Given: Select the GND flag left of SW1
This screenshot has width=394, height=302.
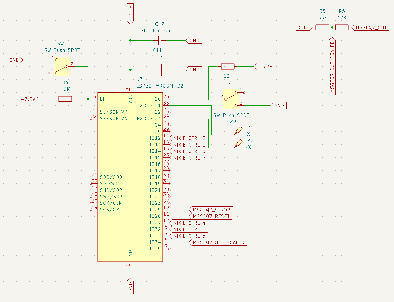Looking at the screenshot, I should [15, 60].
